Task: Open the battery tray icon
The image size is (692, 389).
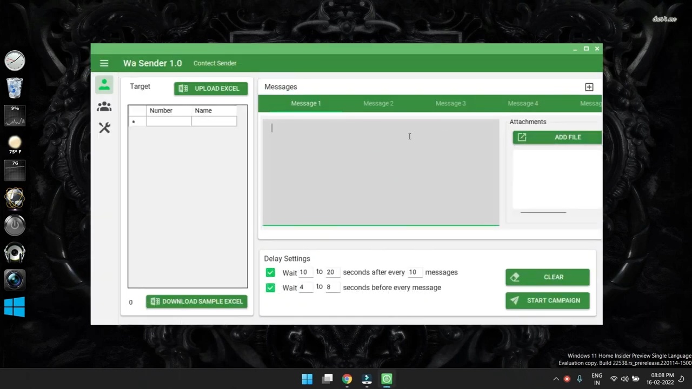Action: [636, 379]
